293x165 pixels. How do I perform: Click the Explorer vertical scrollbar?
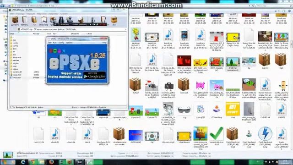point(292,45)
